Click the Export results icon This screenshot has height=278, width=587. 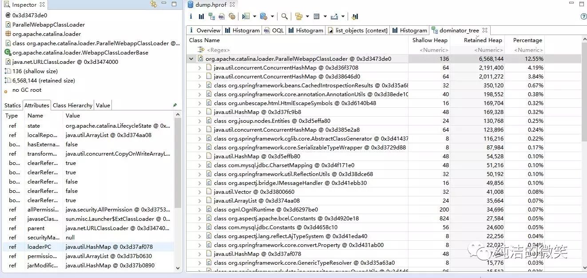click(334, 16)
